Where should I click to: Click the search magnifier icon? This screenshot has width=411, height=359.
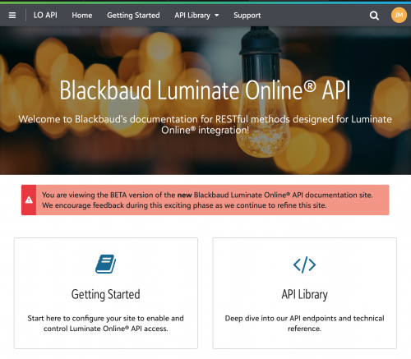click(374, 16)
